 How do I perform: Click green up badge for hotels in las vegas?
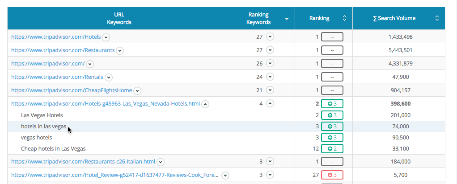(x=332, y=126)
